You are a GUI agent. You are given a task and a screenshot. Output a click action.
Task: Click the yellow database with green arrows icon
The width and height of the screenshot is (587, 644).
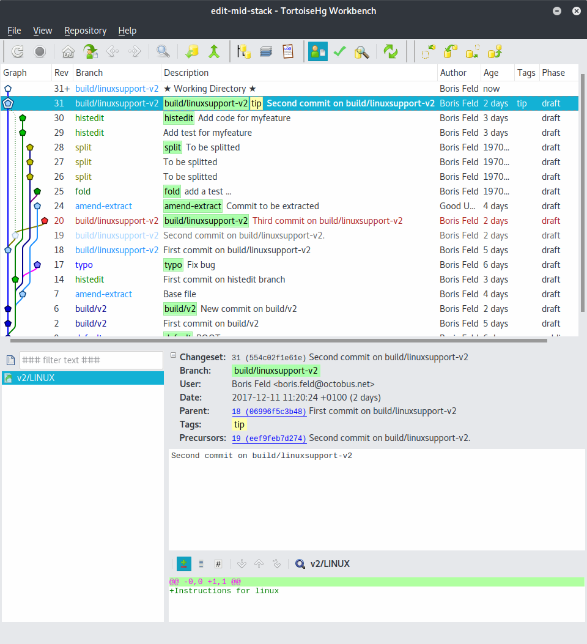coord(192,52)
